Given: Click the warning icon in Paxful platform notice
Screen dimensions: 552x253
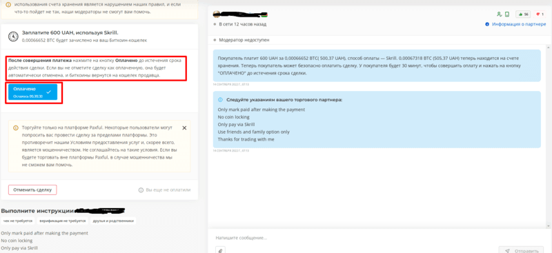Looking at the screenshot, I should click(15, 128).
